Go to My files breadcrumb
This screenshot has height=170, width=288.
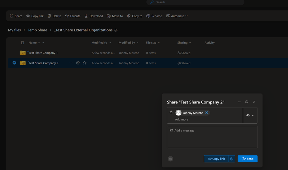pyautogui.click(x=14, y=30)
